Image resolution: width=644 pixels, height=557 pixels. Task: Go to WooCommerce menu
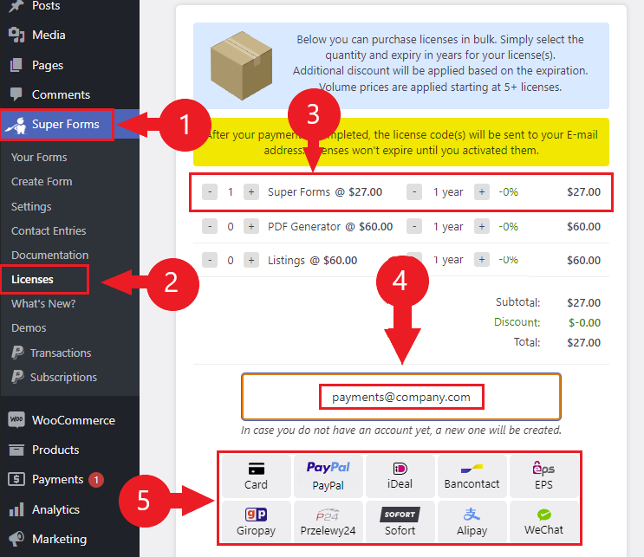pyautogui.click(x=74, y=420)
